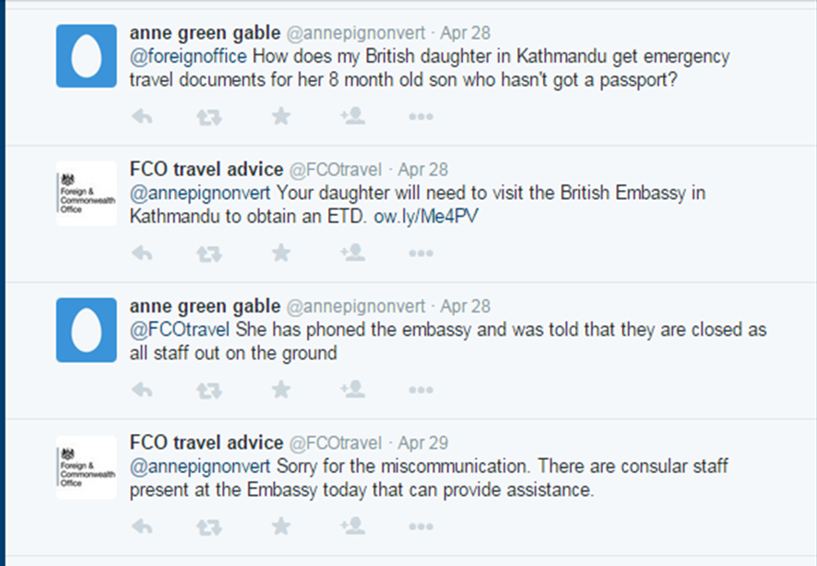The image size is (817, 566).
Task: Reply to anne's tweet about the embassy being closed
Action: (141, 390)
